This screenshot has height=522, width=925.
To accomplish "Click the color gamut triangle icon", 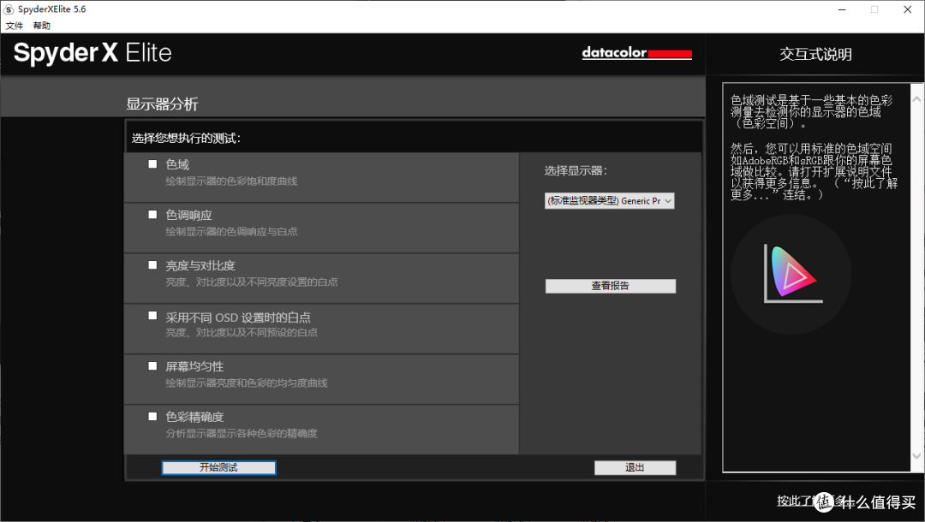I will 791,274.
